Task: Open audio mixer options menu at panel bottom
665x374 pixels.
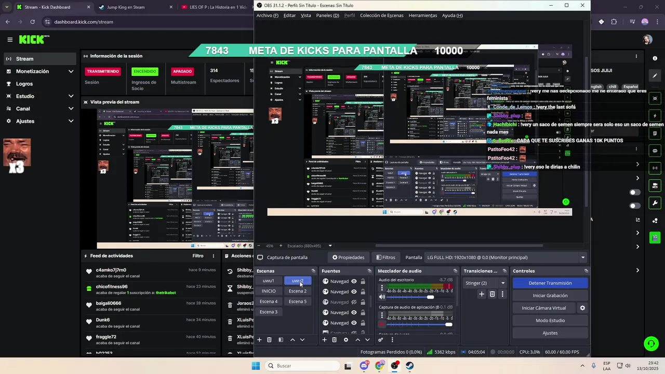Action: (x=392, y=340)
